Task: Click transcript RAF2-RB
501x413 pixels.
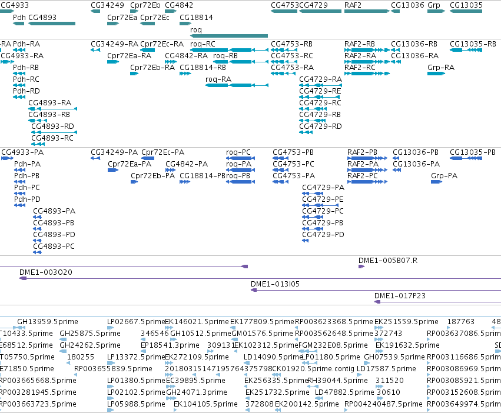Action: [x=367, y=50]
